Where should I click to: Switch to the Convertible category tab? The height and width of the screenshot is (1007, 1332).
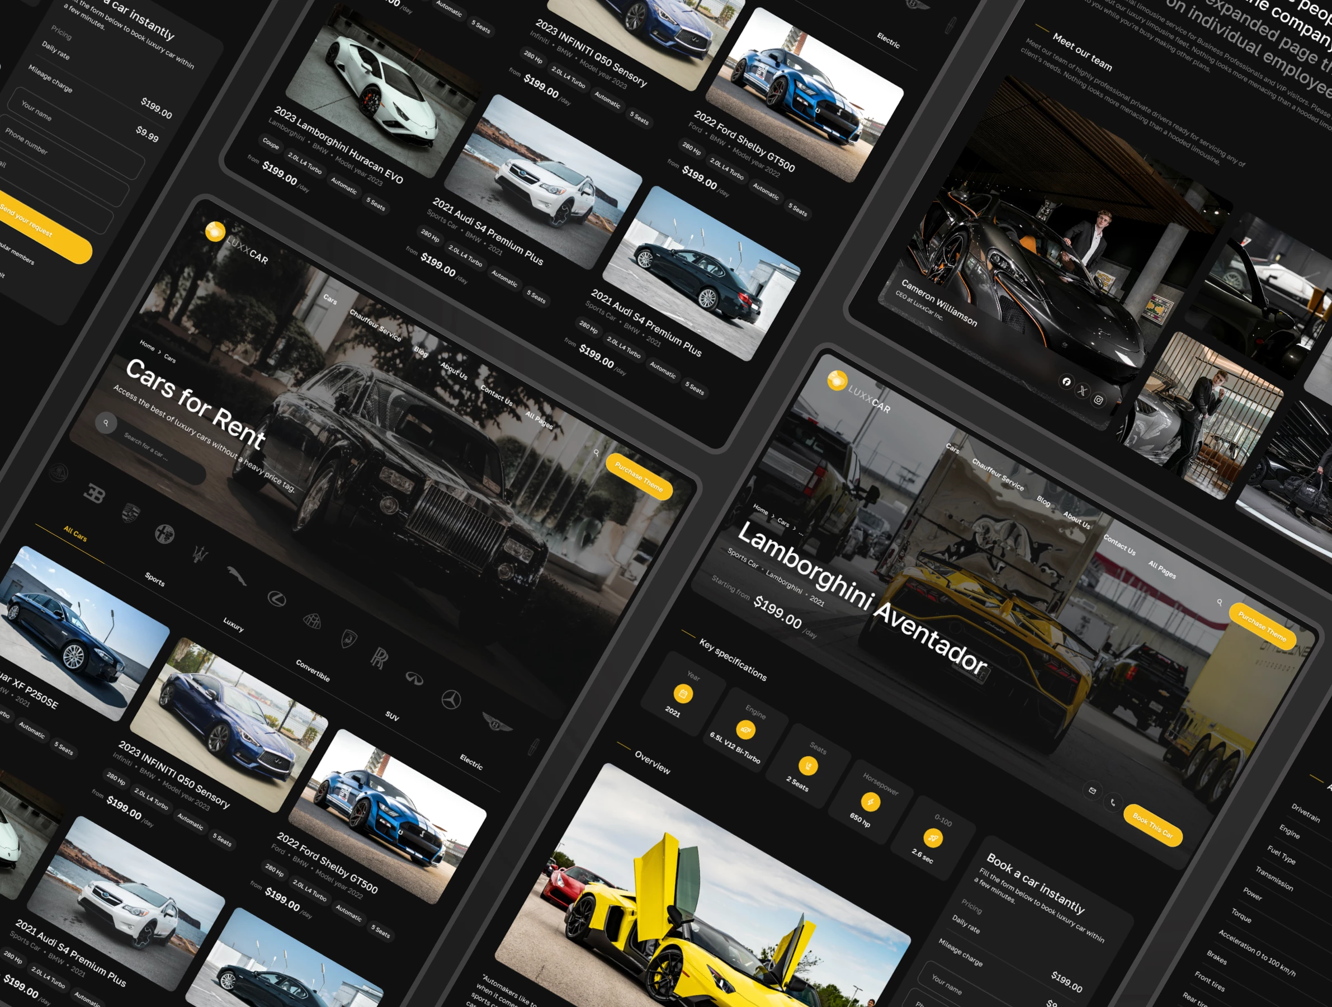(313, 670)
